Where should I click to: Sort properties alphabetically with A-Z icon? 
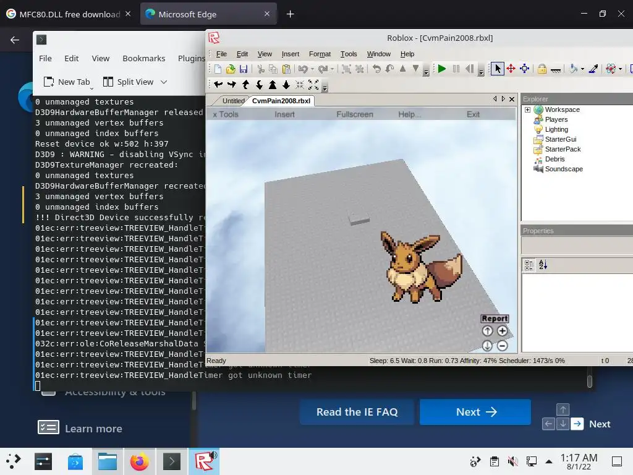pos(543,265)
